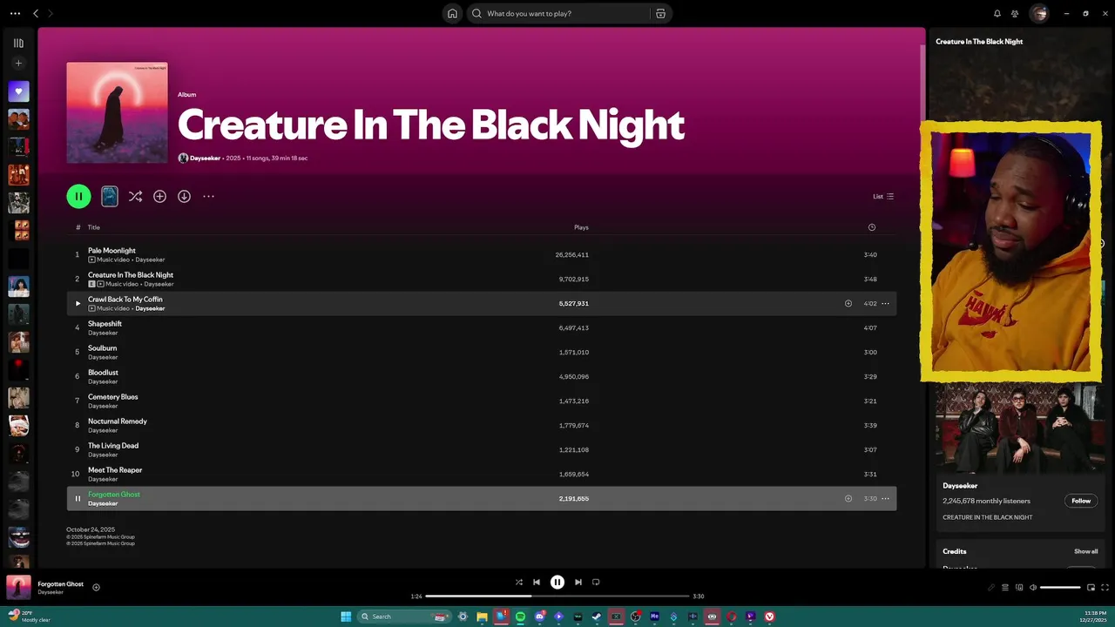
Task: Pause Forgotten Ghost from its row icon
Action: [78, 499]
